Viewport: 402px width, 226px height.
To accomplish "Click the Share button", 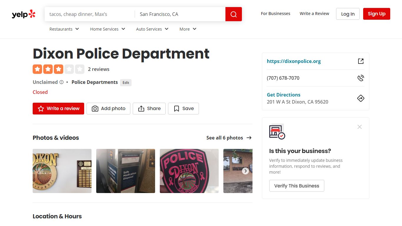I will tap(149, 109).
